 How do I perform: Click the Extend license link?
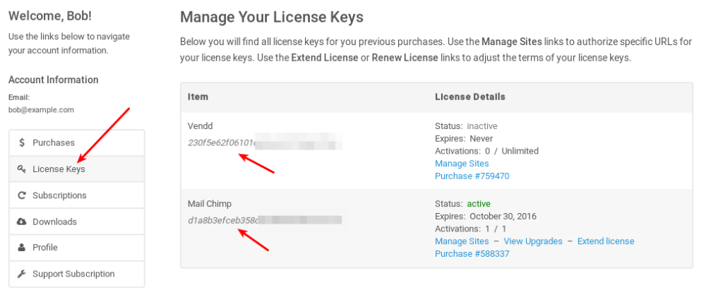(606, 241)
